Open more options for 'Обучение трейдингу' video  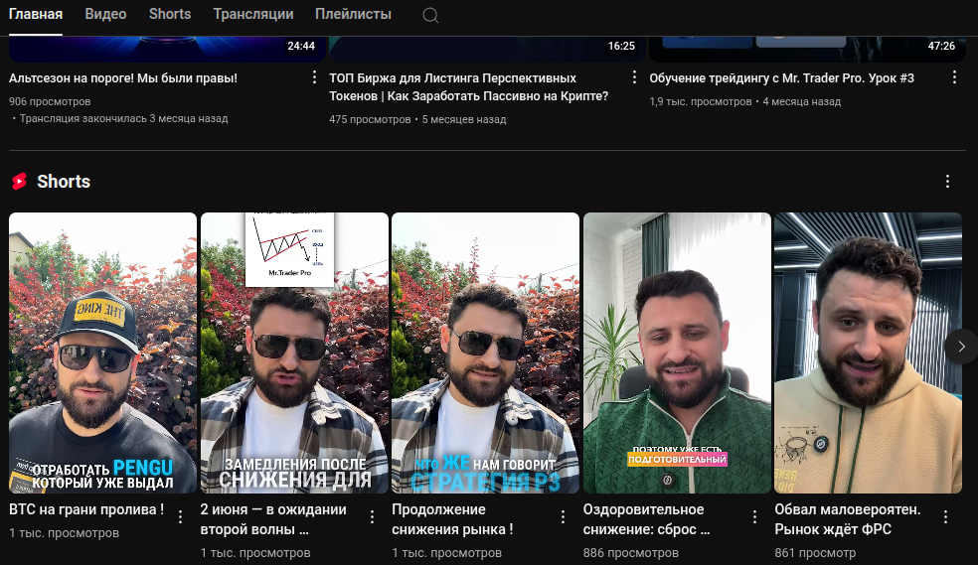(954, 77)
